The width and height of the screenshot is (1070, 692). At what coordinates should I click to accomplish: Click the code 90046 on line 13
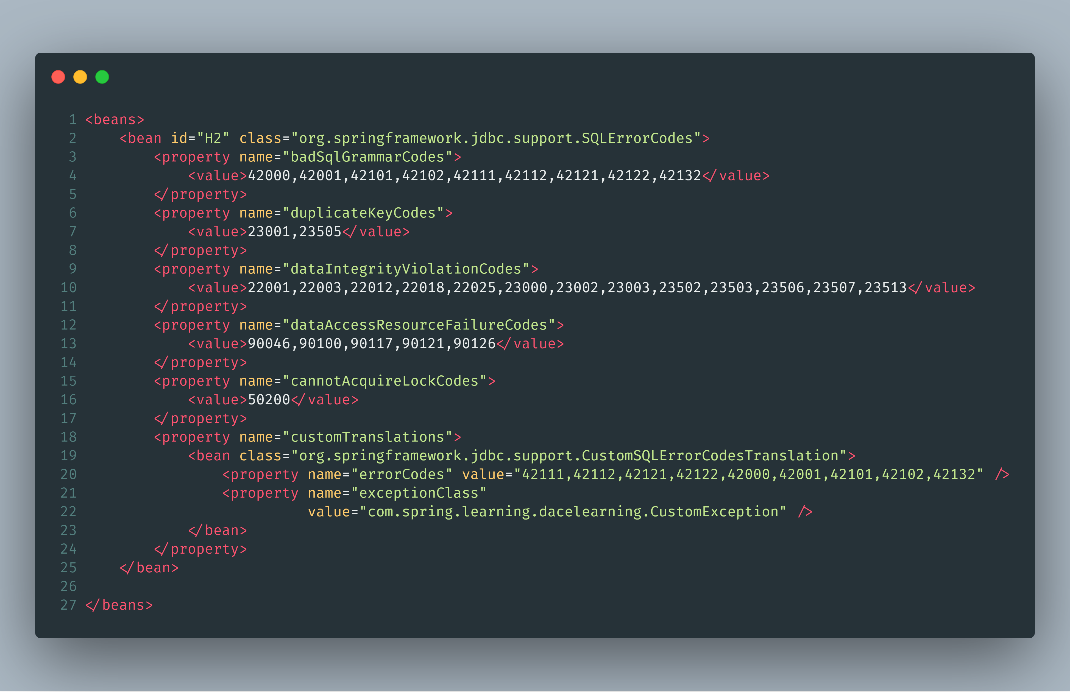pyautogui.click(x=269, y=344)
